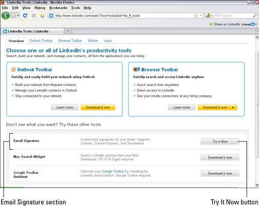Click the scrollbar down arrow

click(x=257, y=185)
